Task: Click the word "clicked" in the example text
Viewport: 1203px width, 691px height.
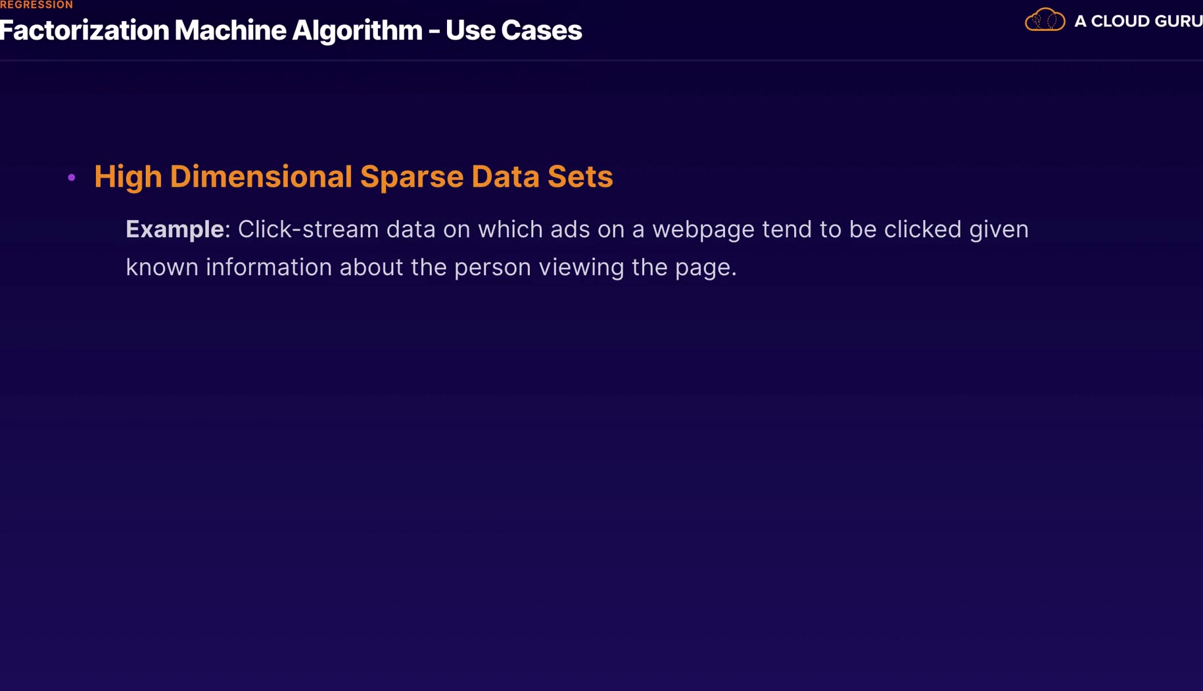Action: pos(922,229)
